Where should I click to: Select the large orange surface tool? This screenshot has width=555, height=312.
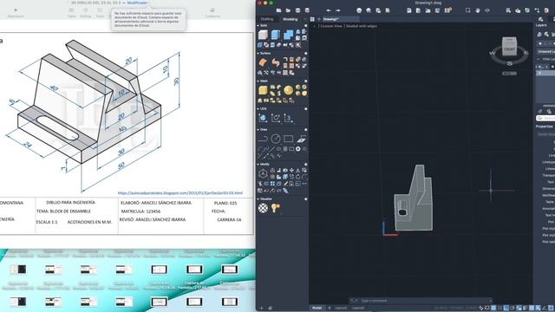click(x=263, y=62)
